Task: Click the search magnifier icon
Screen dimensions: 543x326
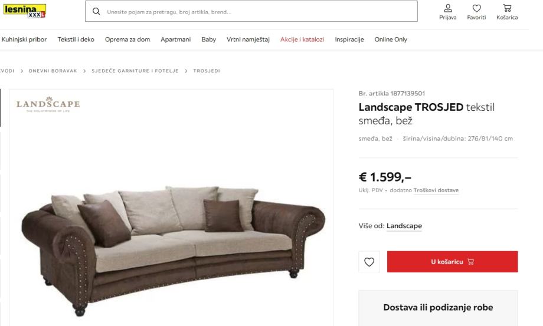Action: point(96,11)
